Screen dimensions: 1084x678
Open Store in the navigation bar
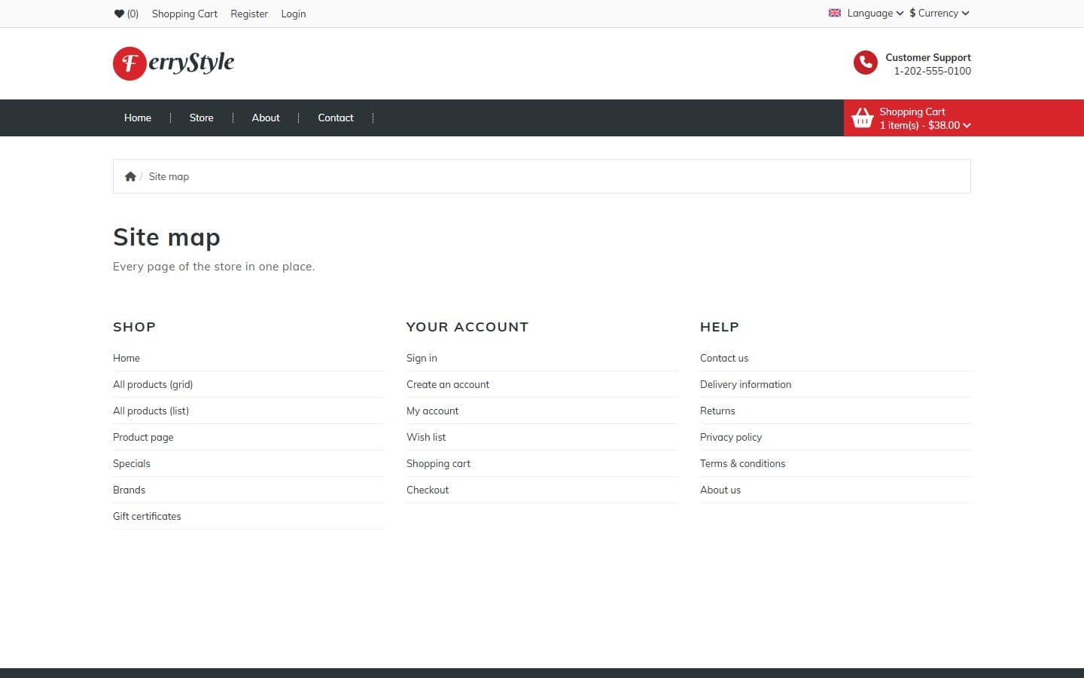(201, 118)
